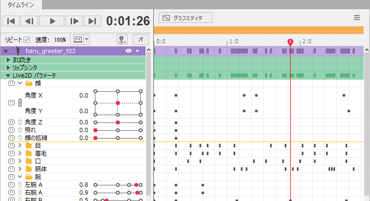Click the 右腕 A slider handle

pos(137,193)
